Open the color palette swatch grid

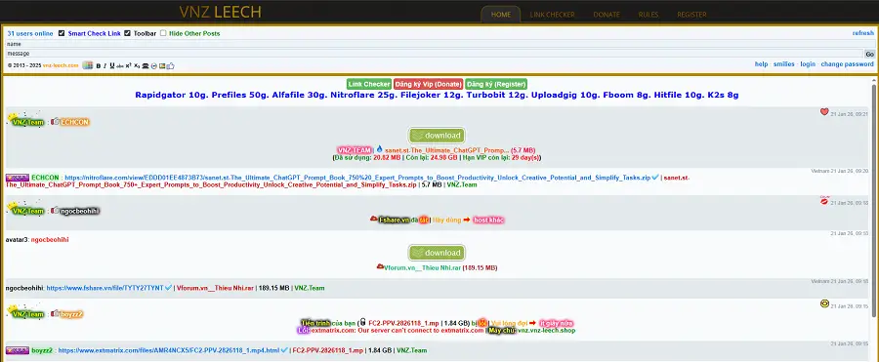coord(88,65)
